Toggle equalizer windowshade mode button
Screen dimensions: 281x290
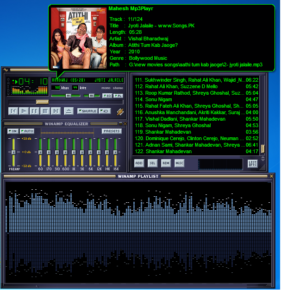tap(121, 123)
